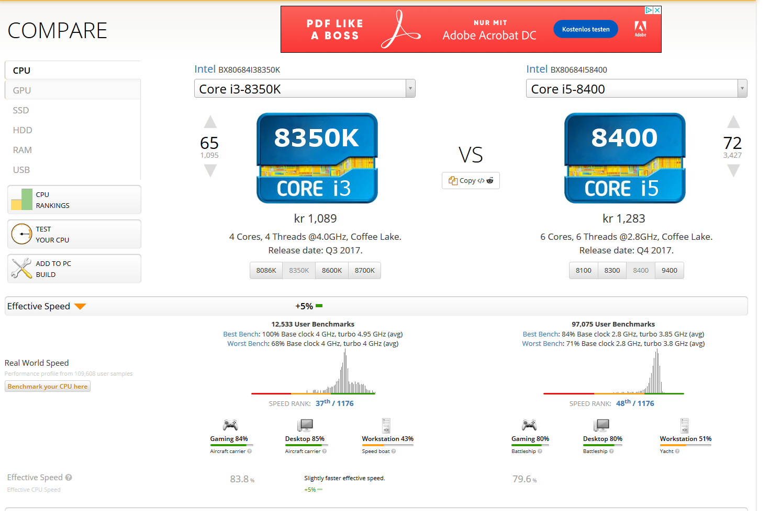Close the Adobe ad with the X icon

[657, 10]
